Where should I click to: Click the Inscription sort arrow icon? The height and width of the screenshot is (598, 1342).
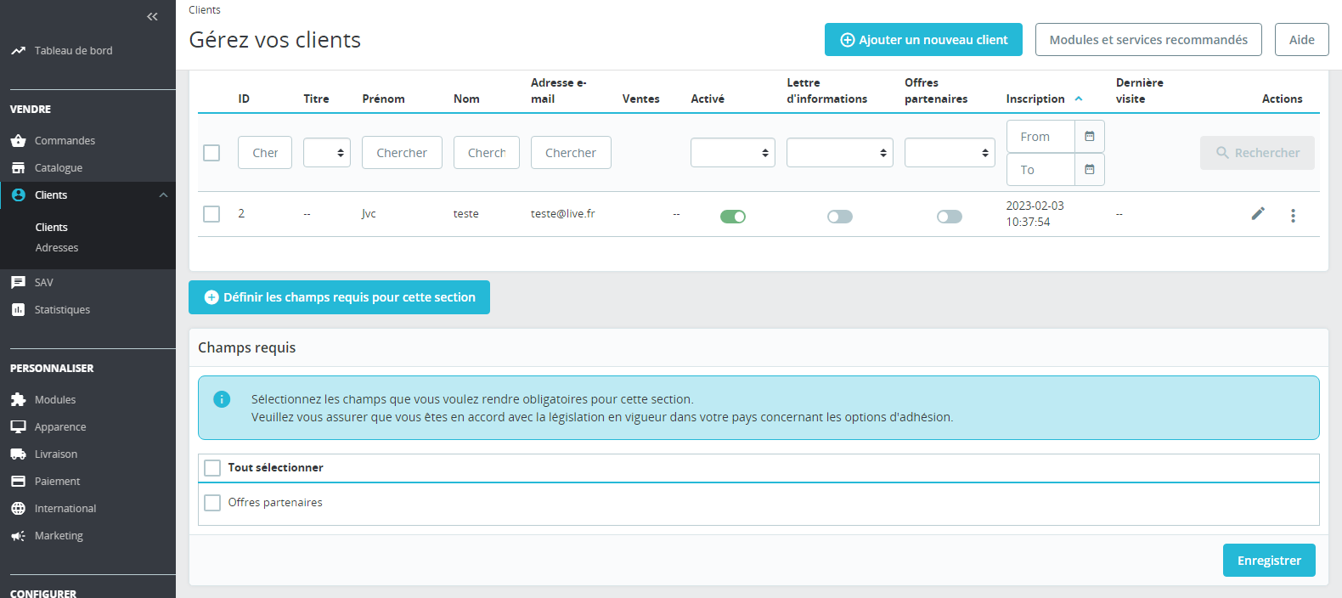(x=1079, y=99)
